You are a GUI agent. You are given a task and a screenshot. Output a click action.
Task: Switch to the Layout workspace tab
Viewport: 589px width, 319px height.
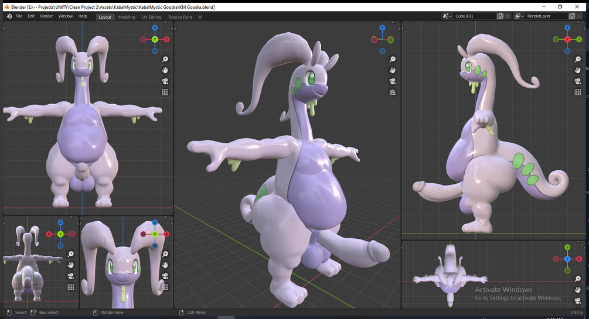tap(105, 17)
